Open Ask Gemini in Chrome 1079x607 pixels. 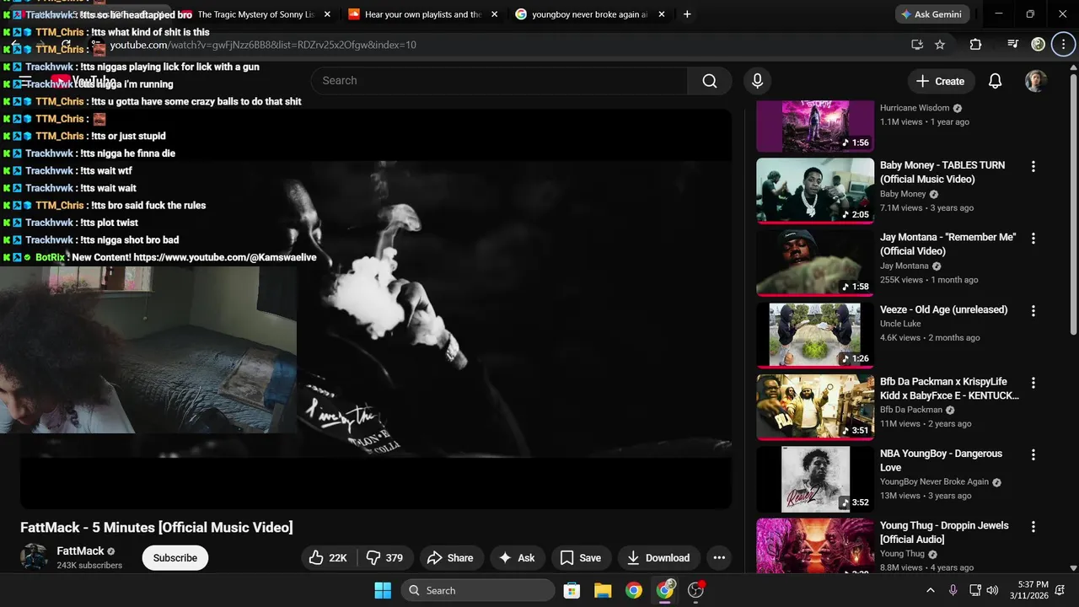click(x=932, y=14)
